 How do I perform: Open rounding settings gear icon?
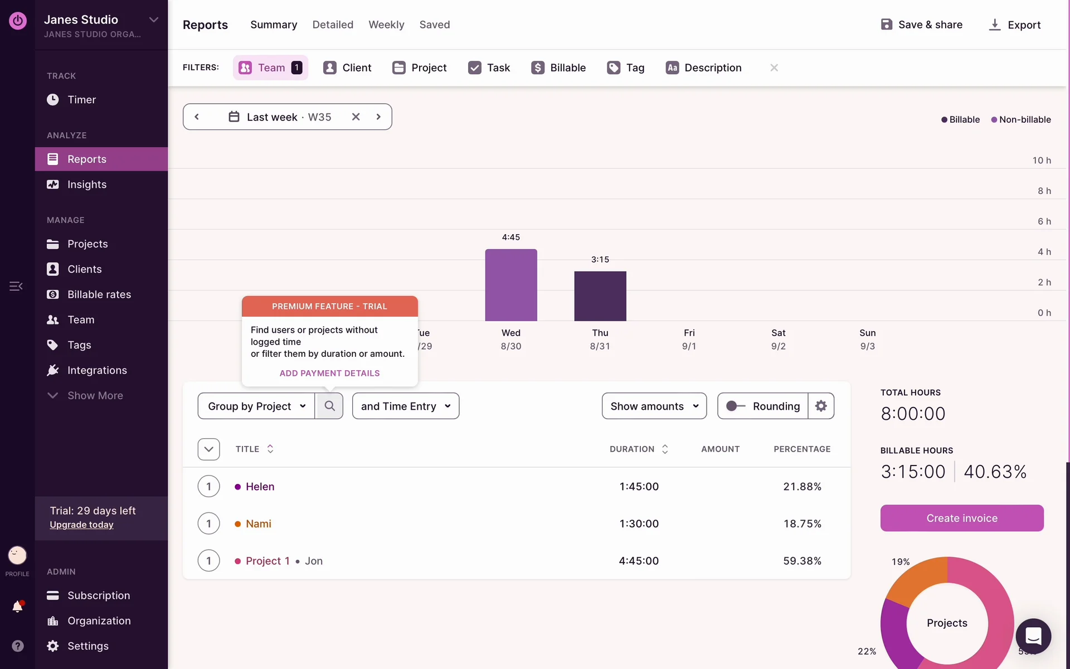pyautogui.click(x=821, y=406)
